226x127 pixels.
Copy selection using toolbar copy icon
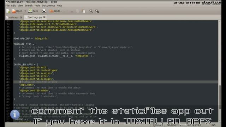pos(78,11)
